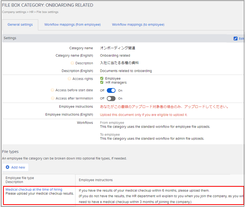This screenshot has height=207, width=245.
Task: Navigate to HR in the breadcrumb
Action: click(31, 12)
